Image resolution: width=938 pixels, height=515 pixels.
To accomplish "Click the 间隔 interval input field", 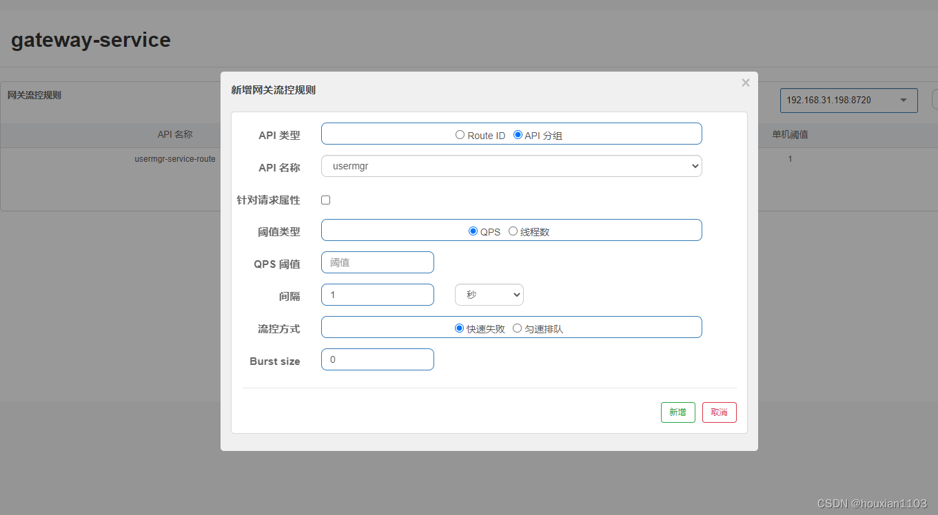I will click(378, 295).
